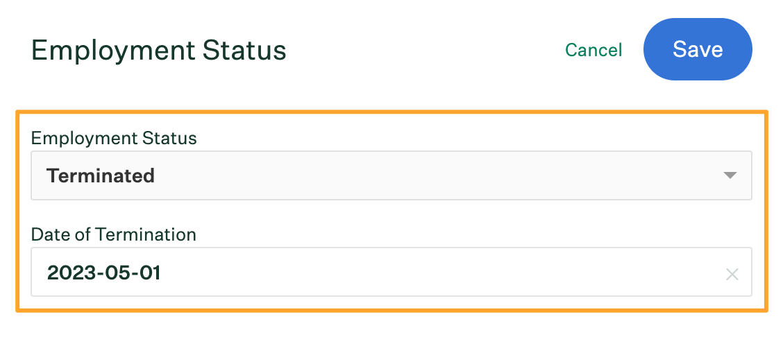Expand the Terminated status selector

[x=391, y=175]
